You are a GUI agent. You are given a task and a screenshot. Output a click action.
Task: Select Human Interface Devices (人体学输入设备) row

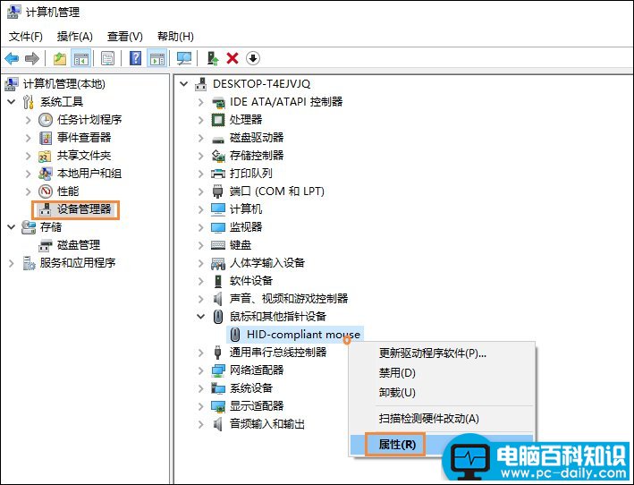258,263
